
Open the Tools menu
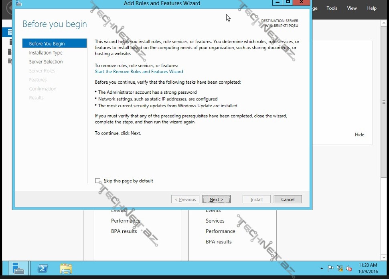(x=332, y=8)
